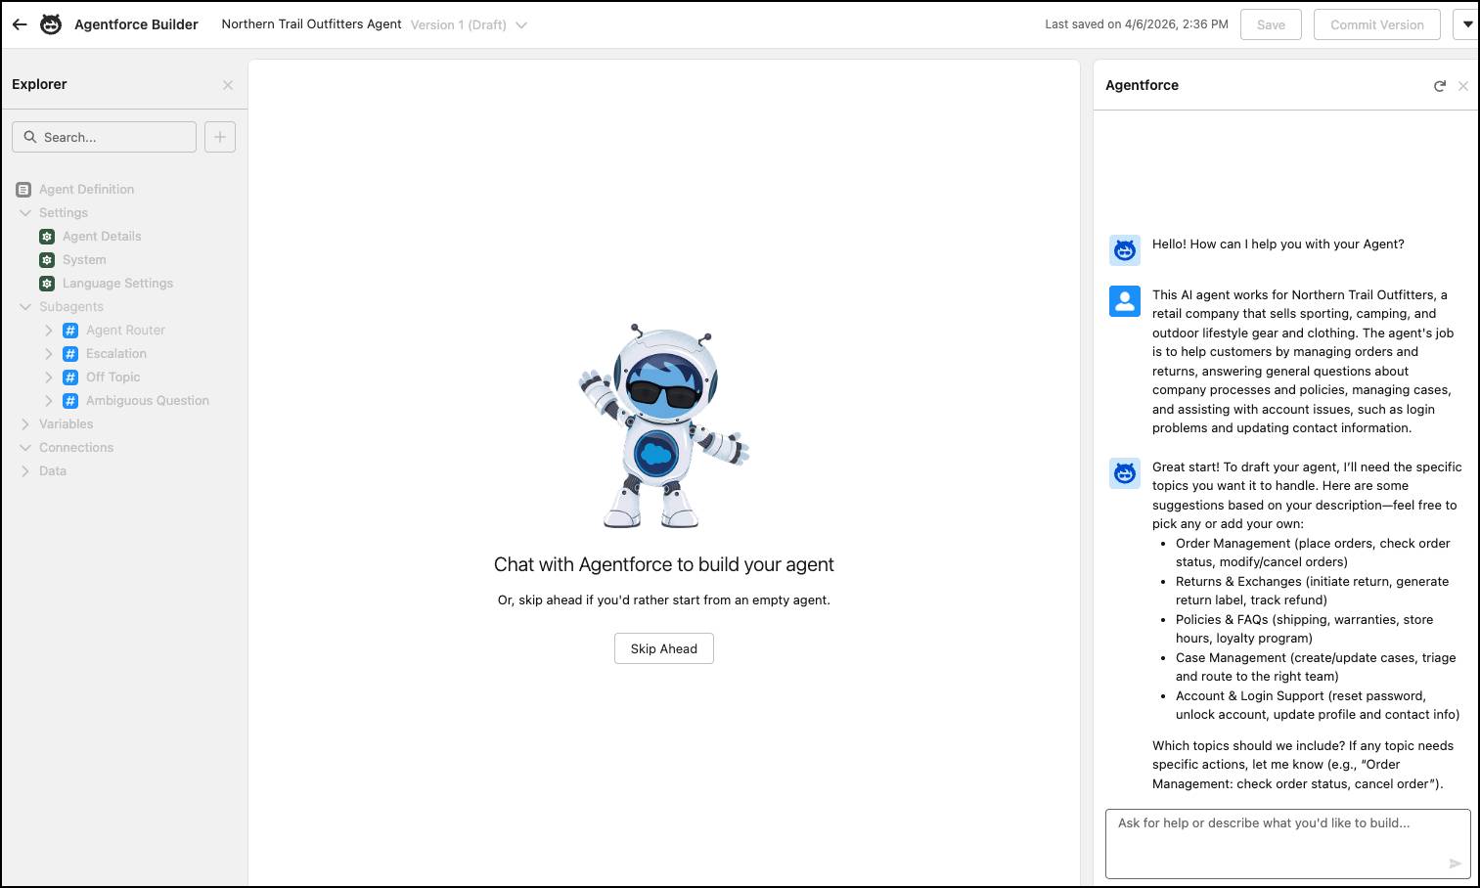
Task: Expand the Escalation subagent
Action: click(x=49, y=354)
